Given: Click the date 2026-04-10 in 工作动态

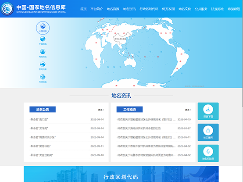Looking at the screenshot, I should [184, 119].
